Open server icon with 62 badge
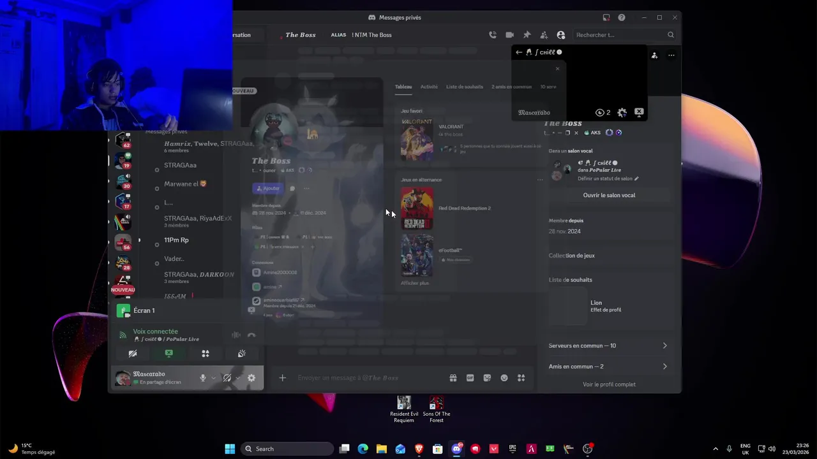Viewport: 817px width, 459px height. pyautogui.click(x=123, y=141)
